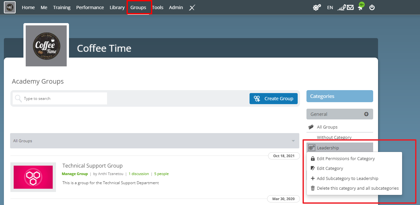Click the plus icon on General category

click(x=366, y=114)
